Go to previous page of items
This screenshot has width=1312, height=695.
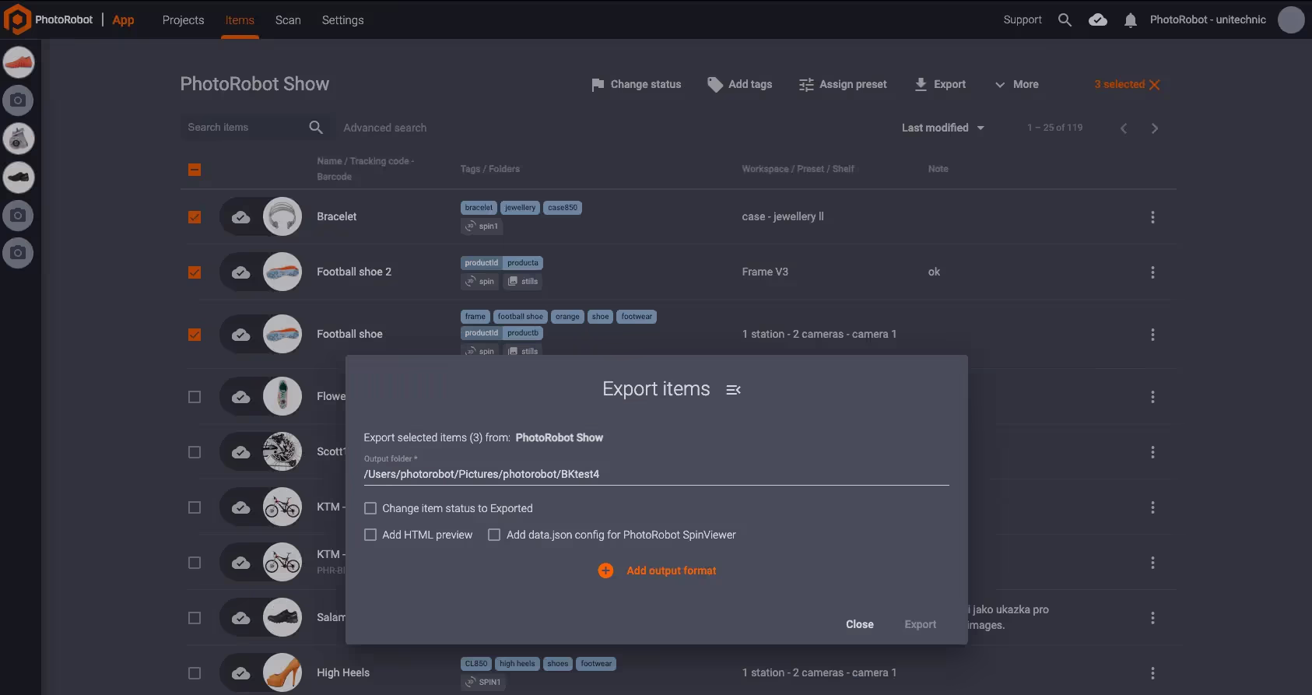coord(1124,128)
